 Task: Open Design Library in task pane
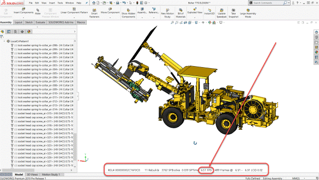(317, 37)
